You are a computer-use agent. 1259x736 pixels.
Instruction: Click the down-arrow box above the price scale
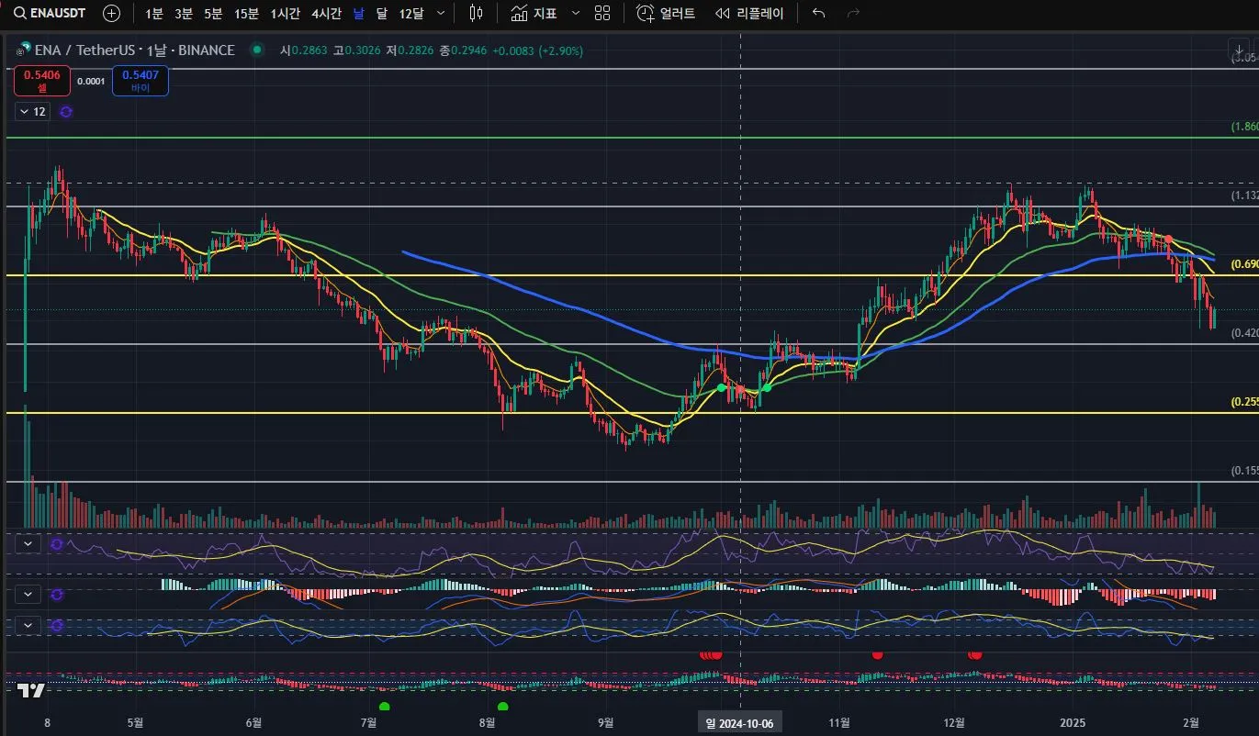(x=1239, y=50)
